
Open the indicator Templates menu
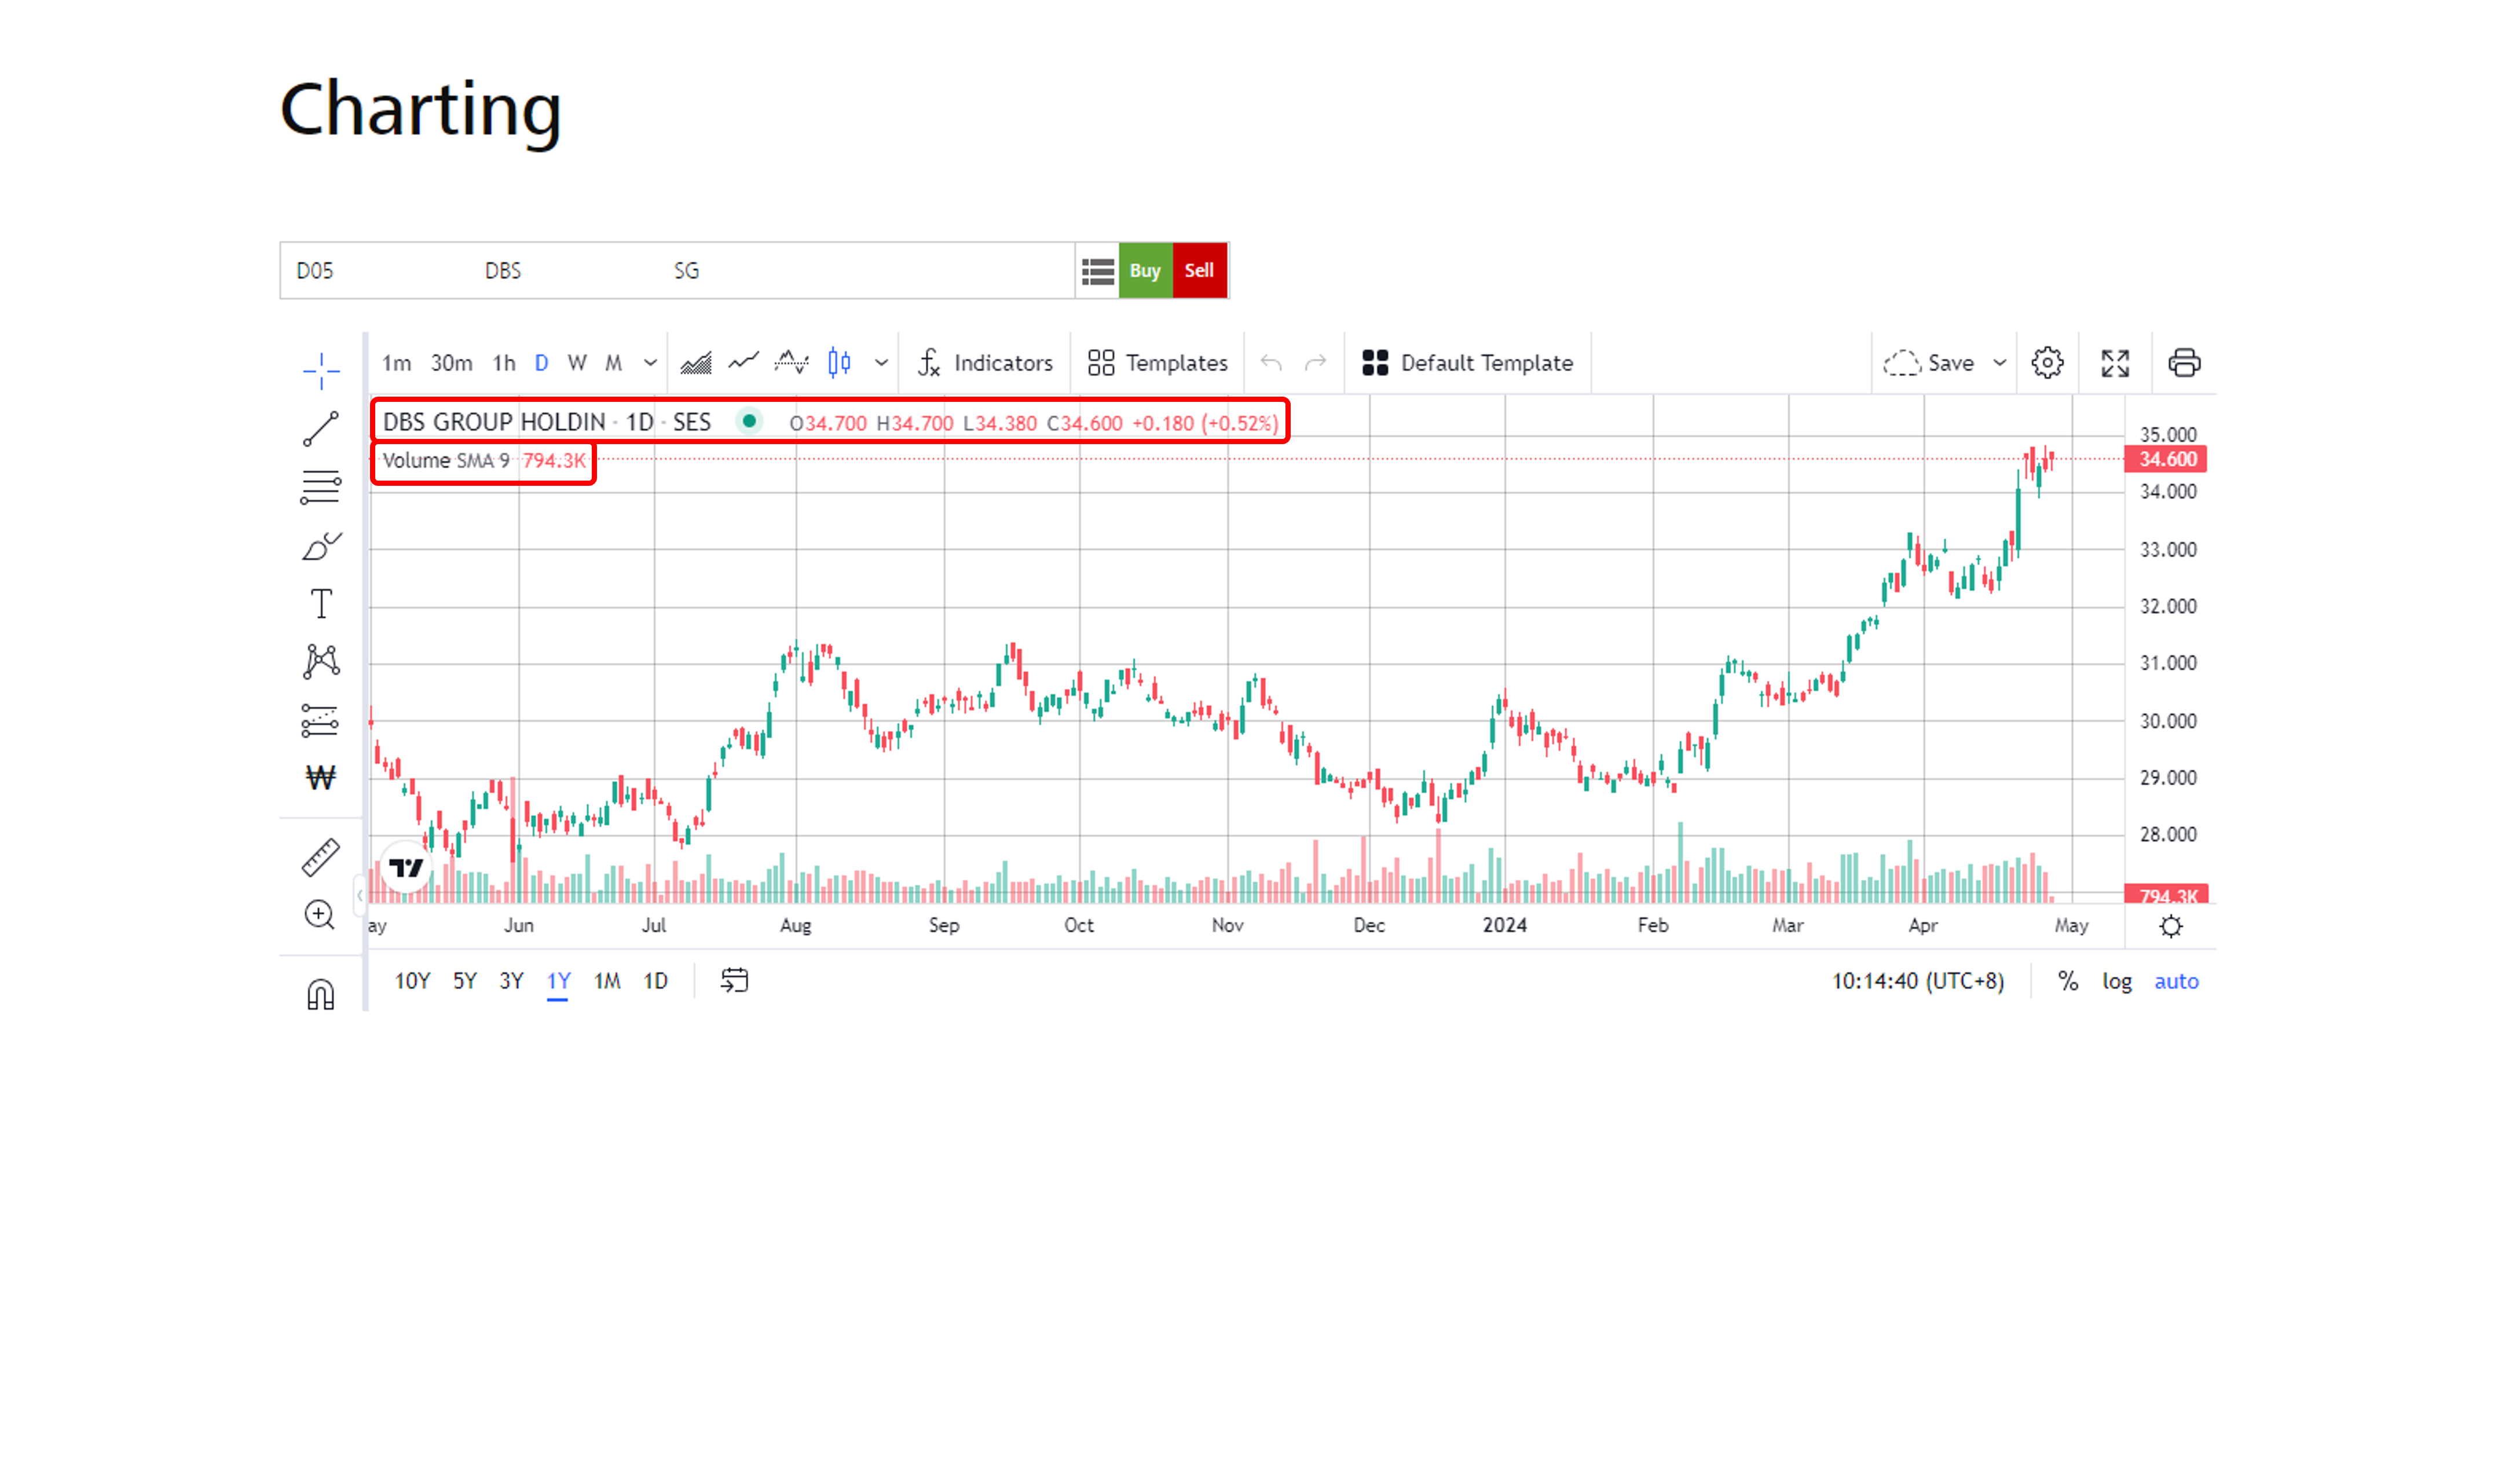(x=1158, y=363)
